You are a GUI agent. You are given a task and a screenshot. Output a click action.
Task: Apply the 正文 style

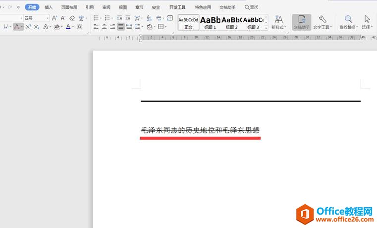(x=188, y=23)
